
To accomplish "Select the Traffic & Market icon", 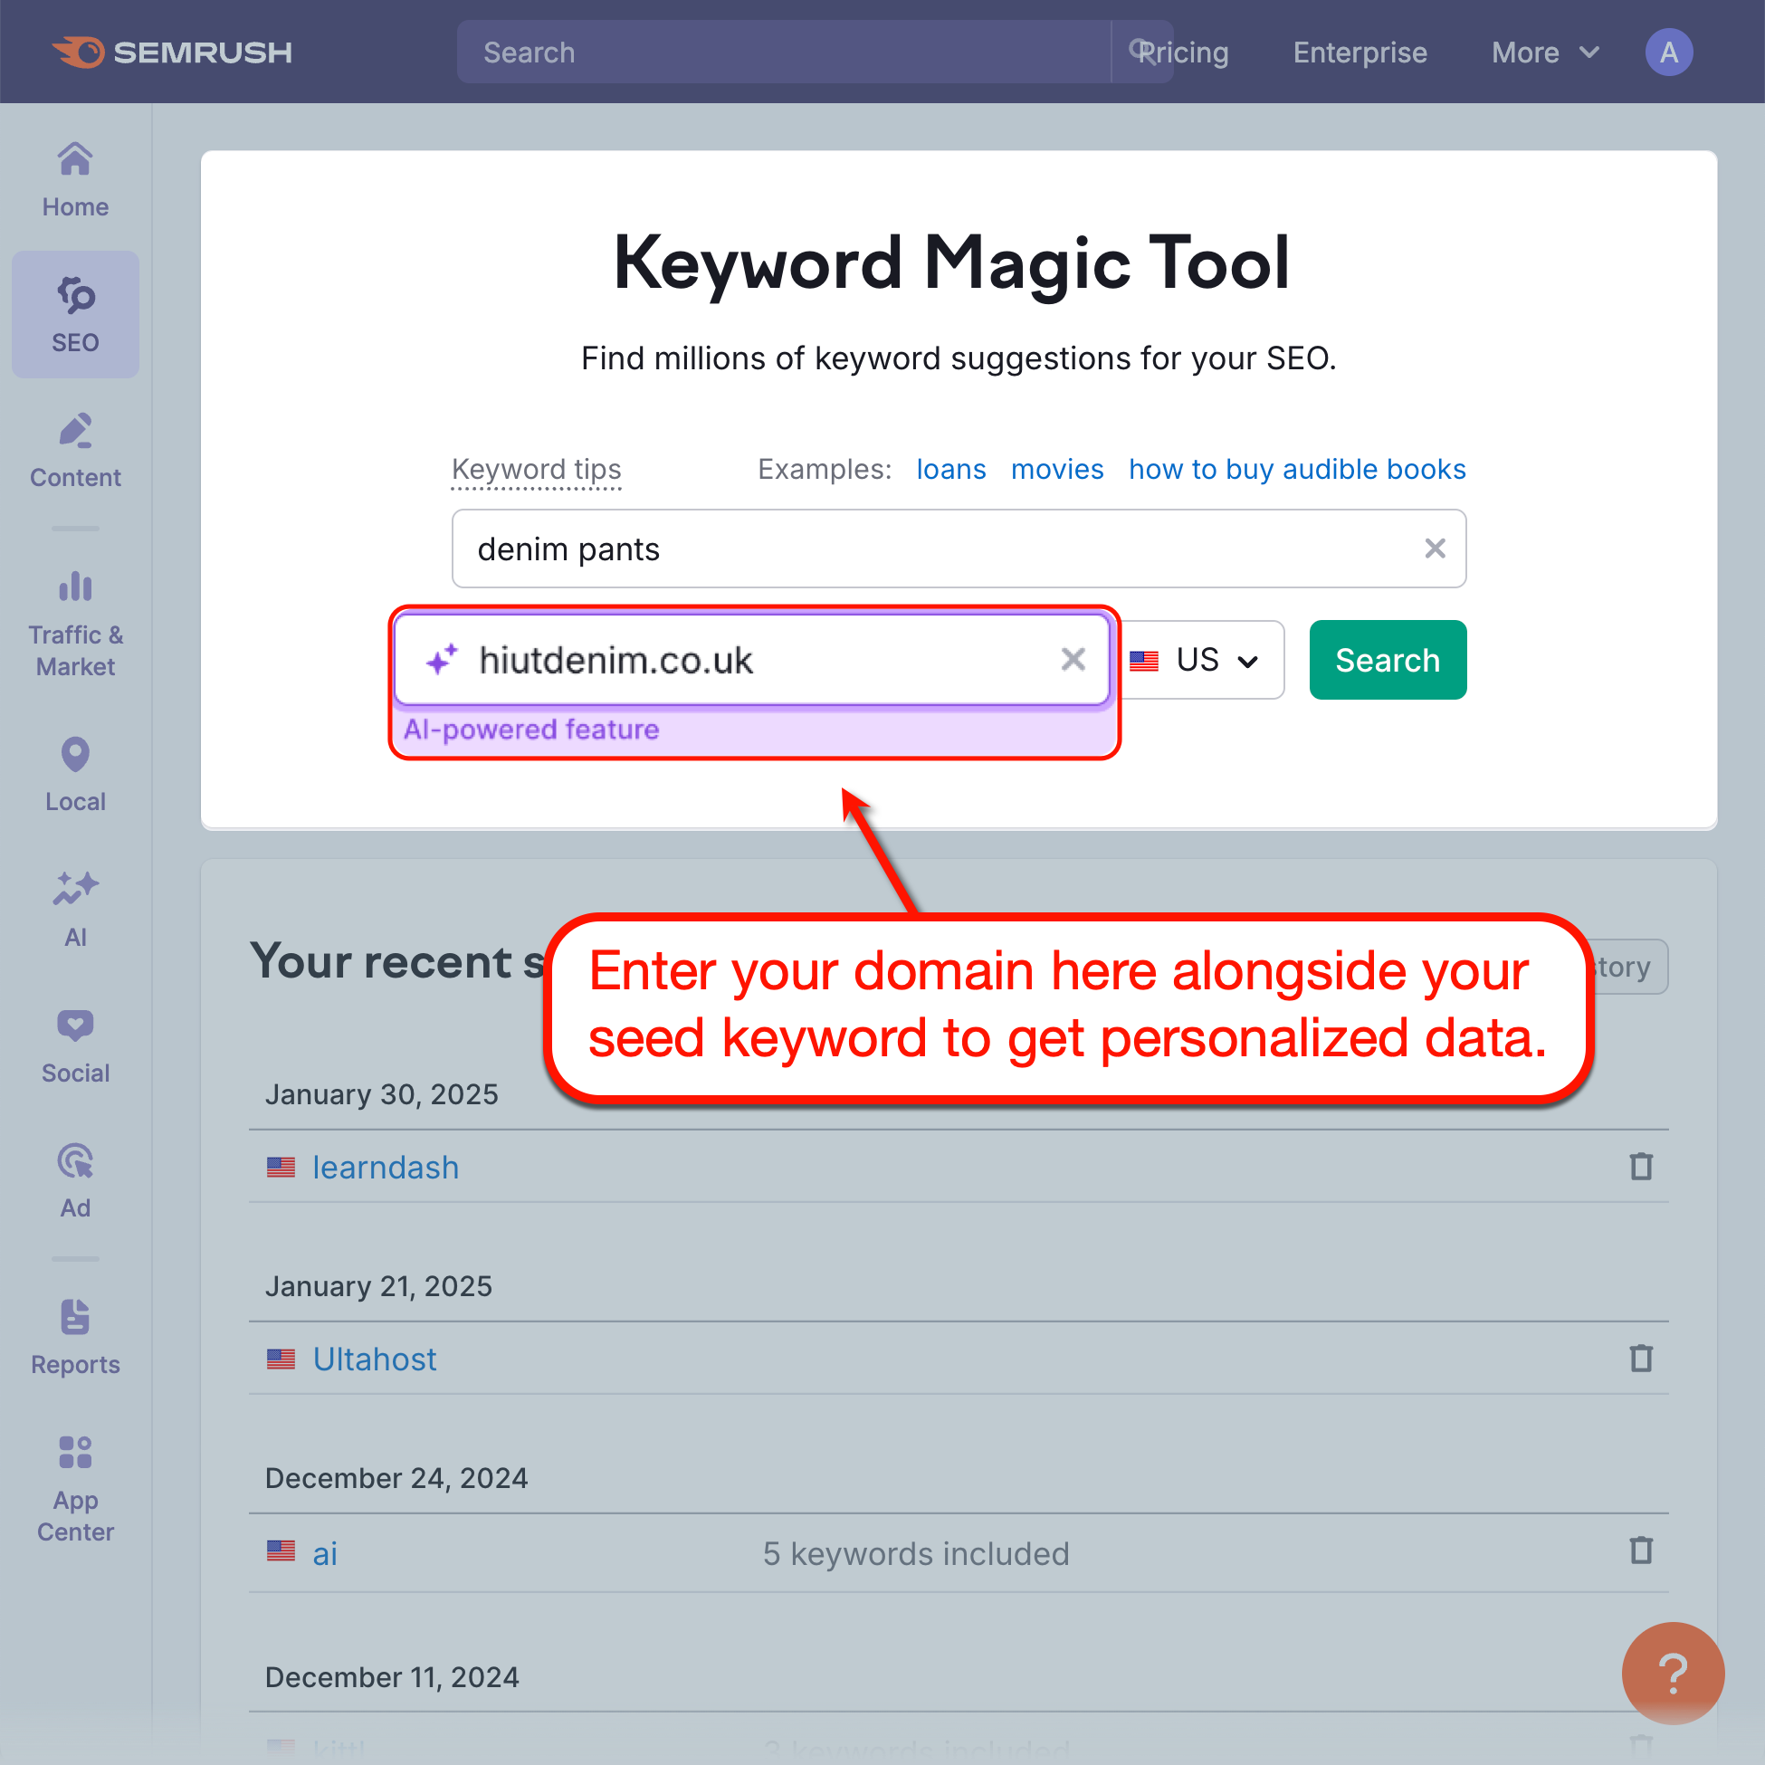I will click(x=75, y=603).
